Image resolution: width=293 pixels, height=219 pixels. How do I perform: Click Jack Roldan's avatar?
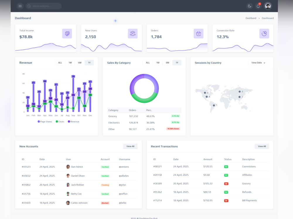tap(68, 185)
